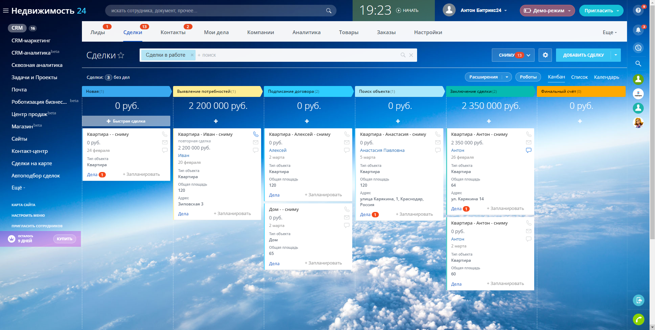
Task: Remove the 'Сделки в работе' filter chip
Action: (192, 55)
